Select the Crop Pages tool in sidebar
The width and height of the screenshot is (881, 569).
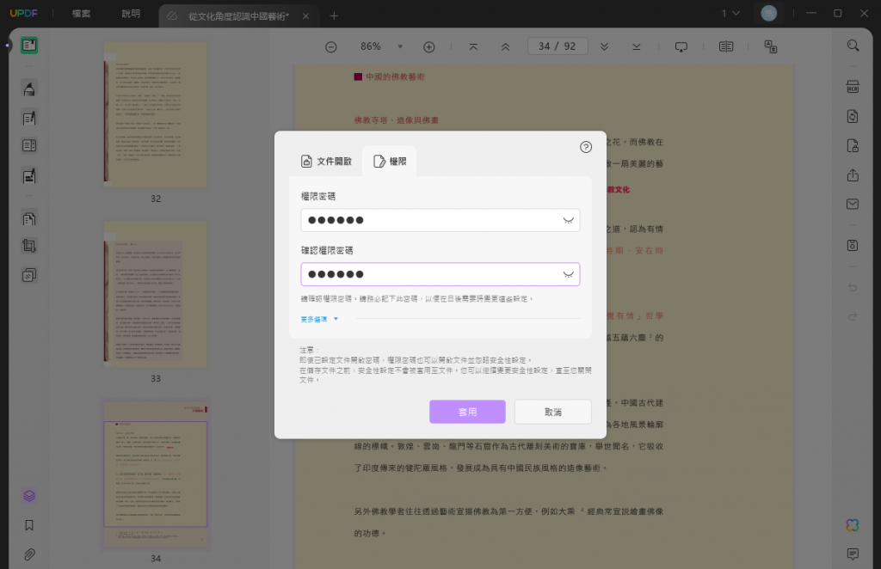click(x=29, y=246)
